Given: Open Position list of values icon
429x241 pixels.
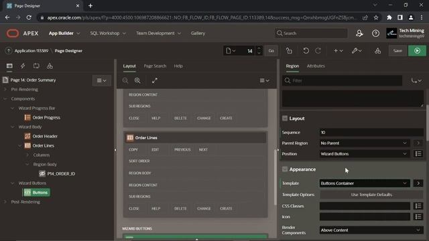Looking at the screenshot, I should click(418, 154).
